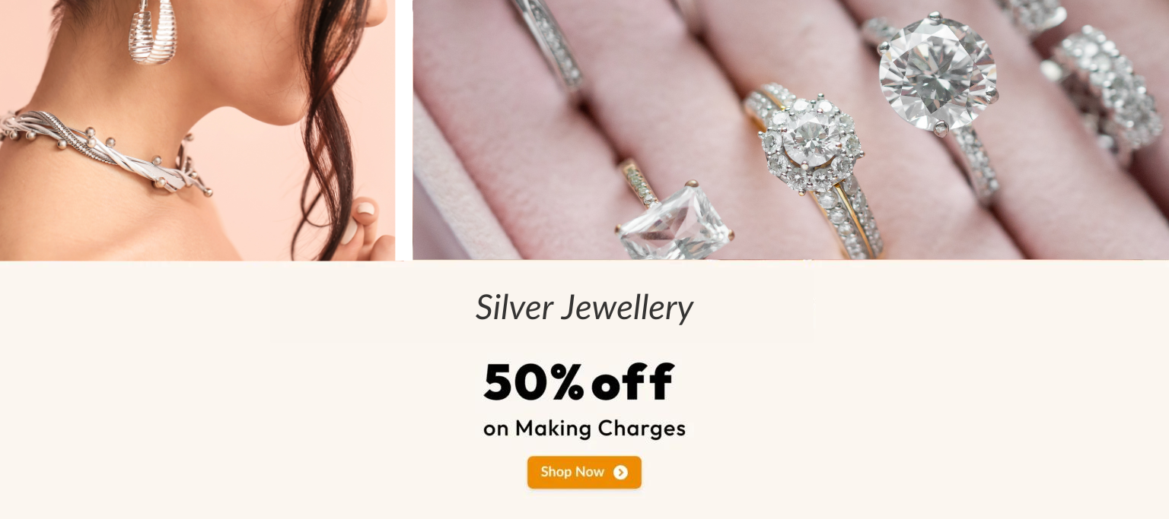Click the white gap between the two photos
Image resolution: width=1169 pixels, height=519 pixels.
point(404,130)
